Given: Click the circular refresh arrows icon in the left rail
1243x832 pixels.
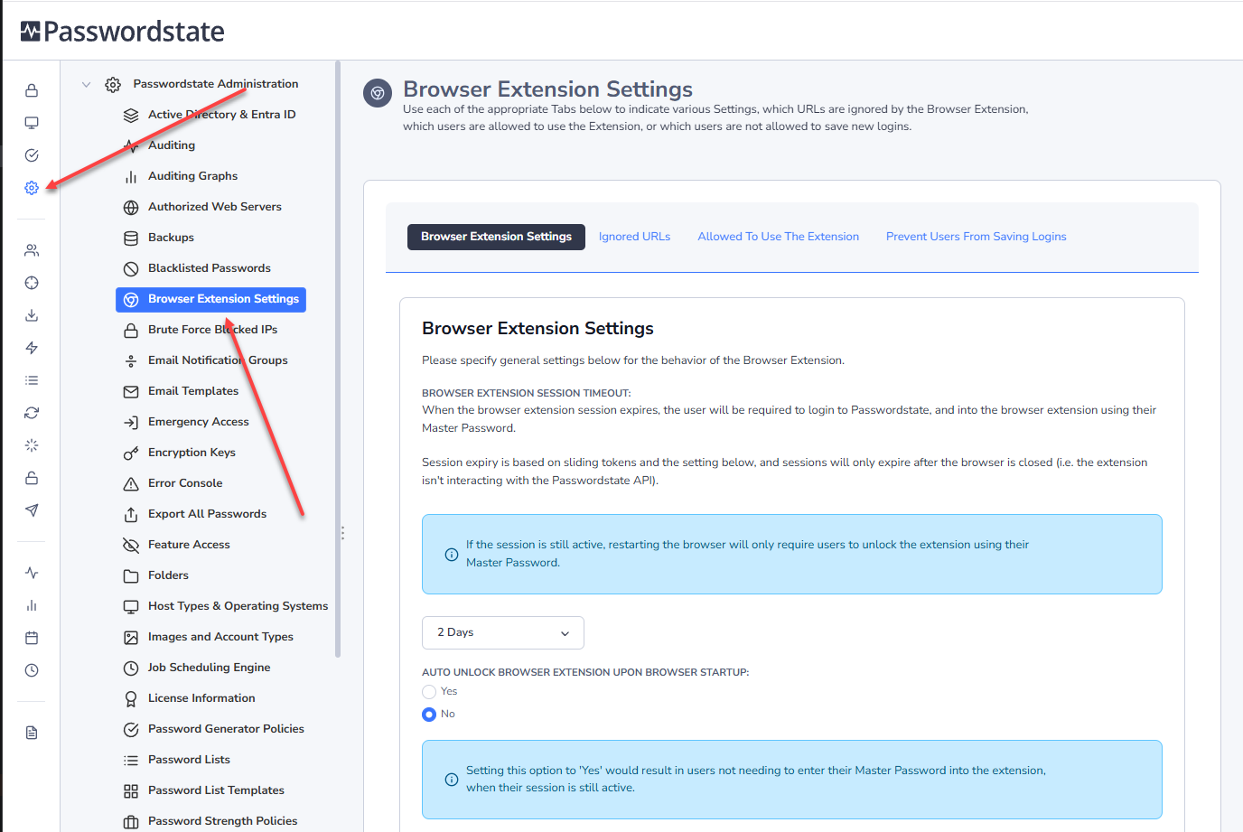Looking at the screenshot, I should pos(32,413).
